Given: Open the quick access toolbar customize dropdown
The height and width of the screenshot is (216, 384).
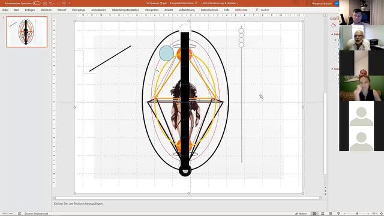Looking at the screenshot, I should (x=70, y=4).
